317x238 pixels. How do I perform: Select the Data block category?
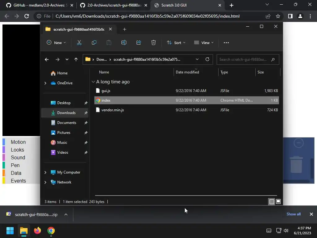point(16,173)
